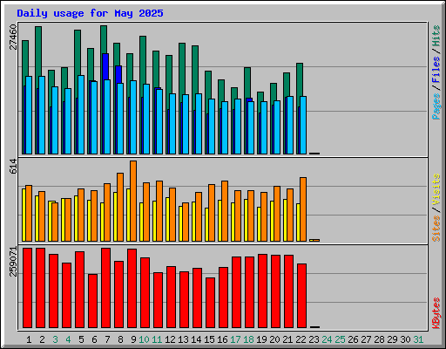446x349 pixels.
Task: Click the 27460 hits axis value
Action: pyautogui.click(x=13, y=38)
